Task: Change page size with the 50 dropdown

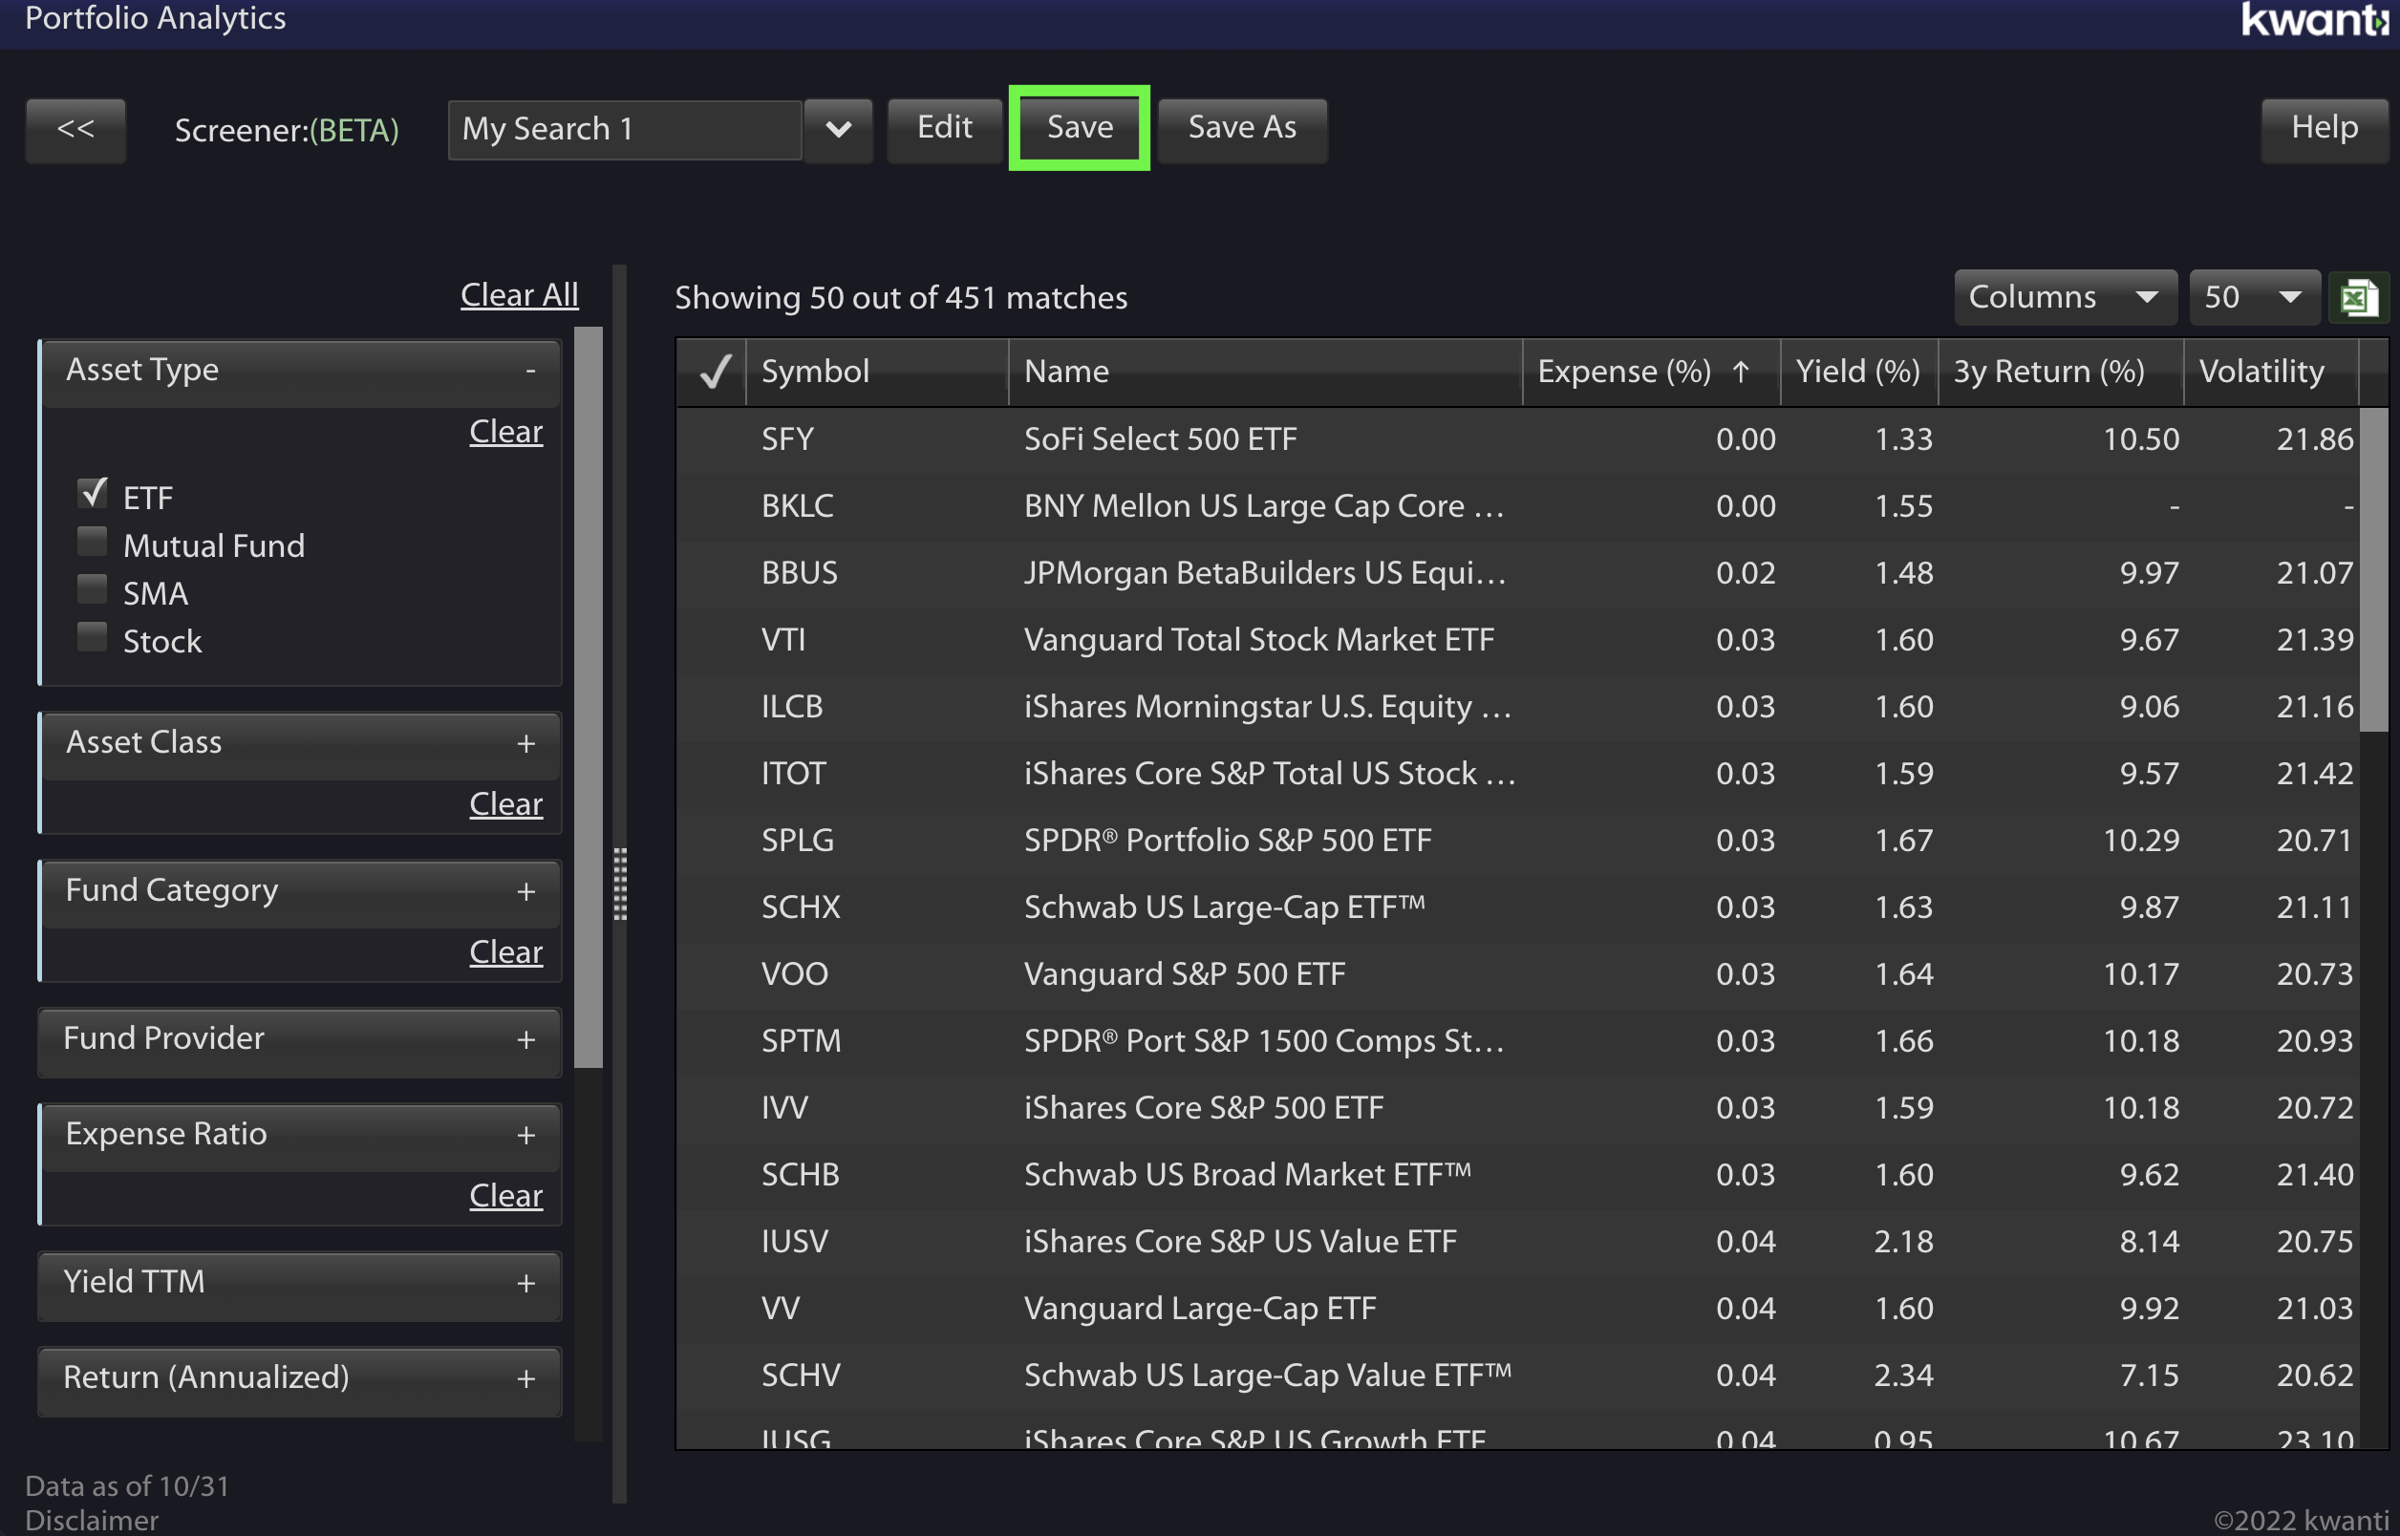Action: point(2255,297)
